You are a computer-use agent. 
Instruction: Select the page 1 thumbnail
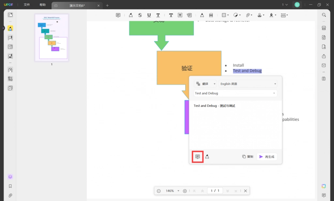[52, 38]
